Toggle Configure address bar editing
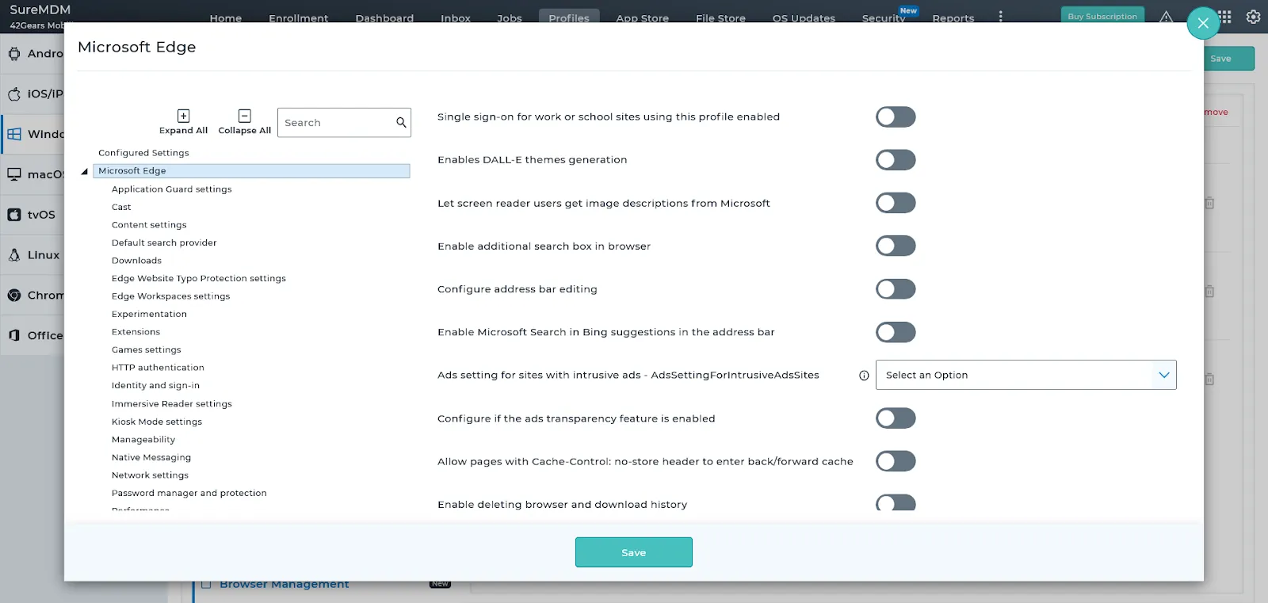This screenshot has height=603, width=1268. (x=896, y=289)
